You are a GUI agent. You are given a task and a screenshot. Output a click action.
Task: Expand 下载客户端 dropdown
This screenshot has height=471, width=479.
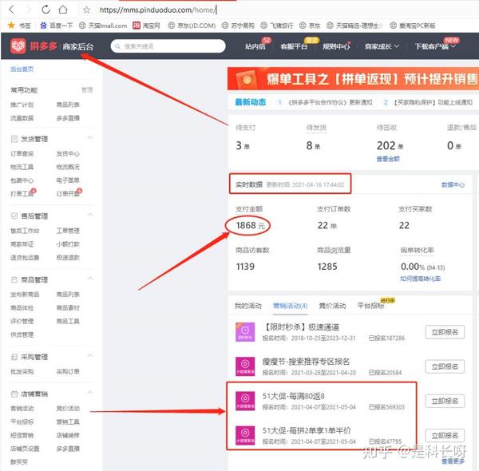(435, 46)
